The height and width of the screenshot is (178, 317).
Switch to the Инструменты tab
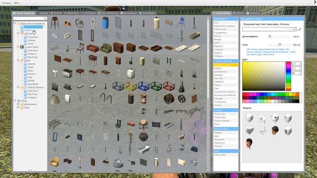(x=221, y=13)
